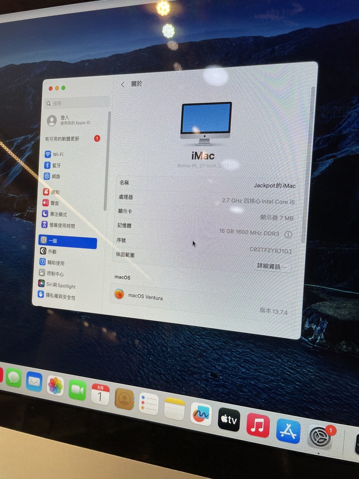Open Focus (專注模式) settings
The width and height of the screenshot is (359, 479).
point(54,214)
